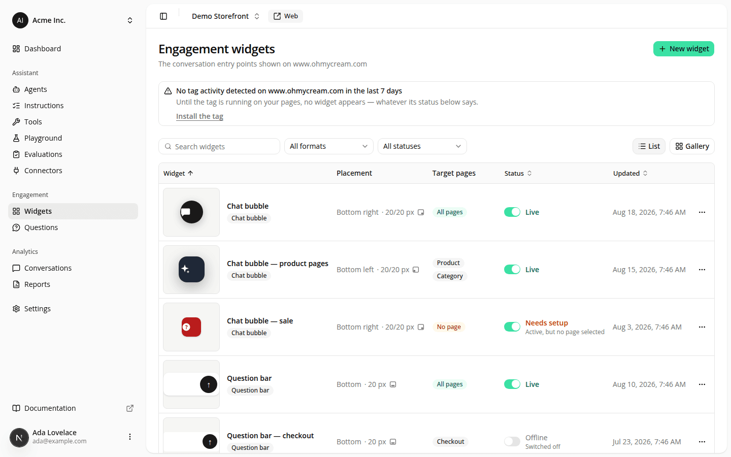Open the Acme Inc. organization switcher
This screenshot has width=731, height=457.
(x=73, y=20)
